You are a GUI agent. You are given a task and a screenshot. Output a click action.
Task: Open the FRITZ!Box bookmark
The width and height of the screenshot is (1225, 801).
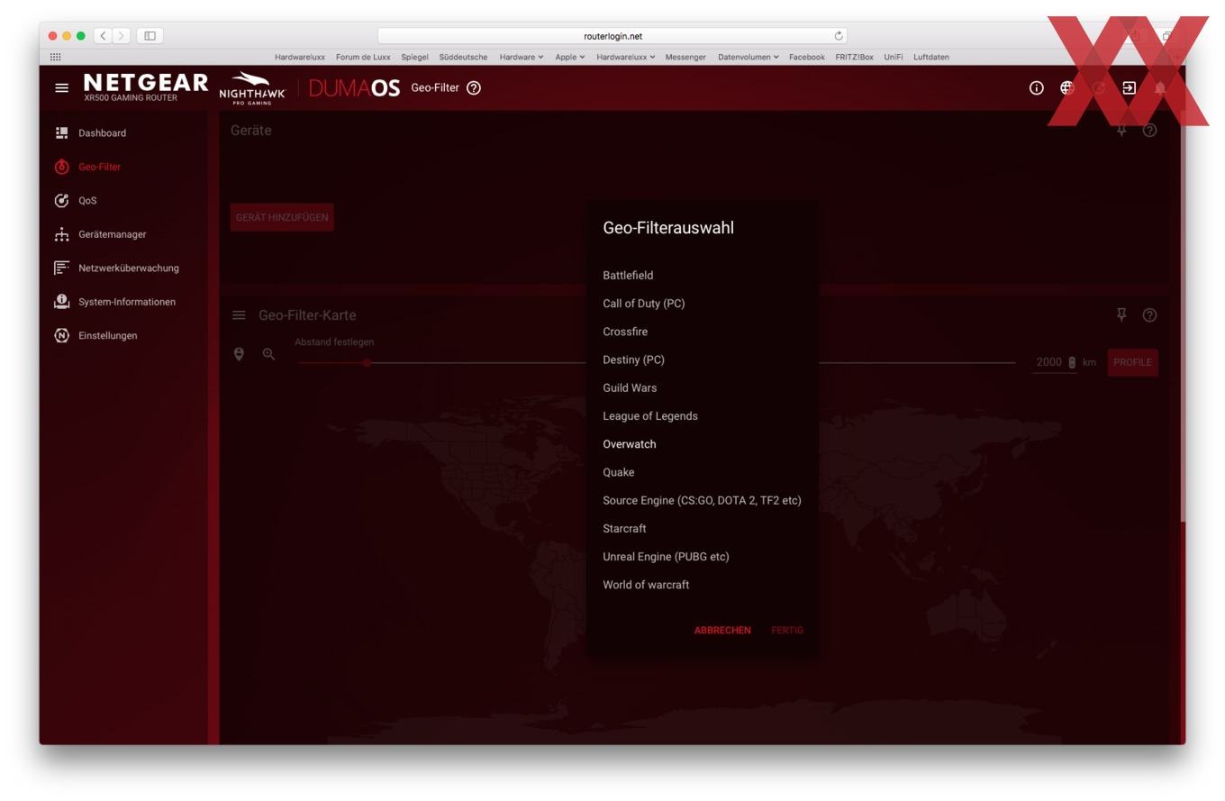tap(854, 57)
